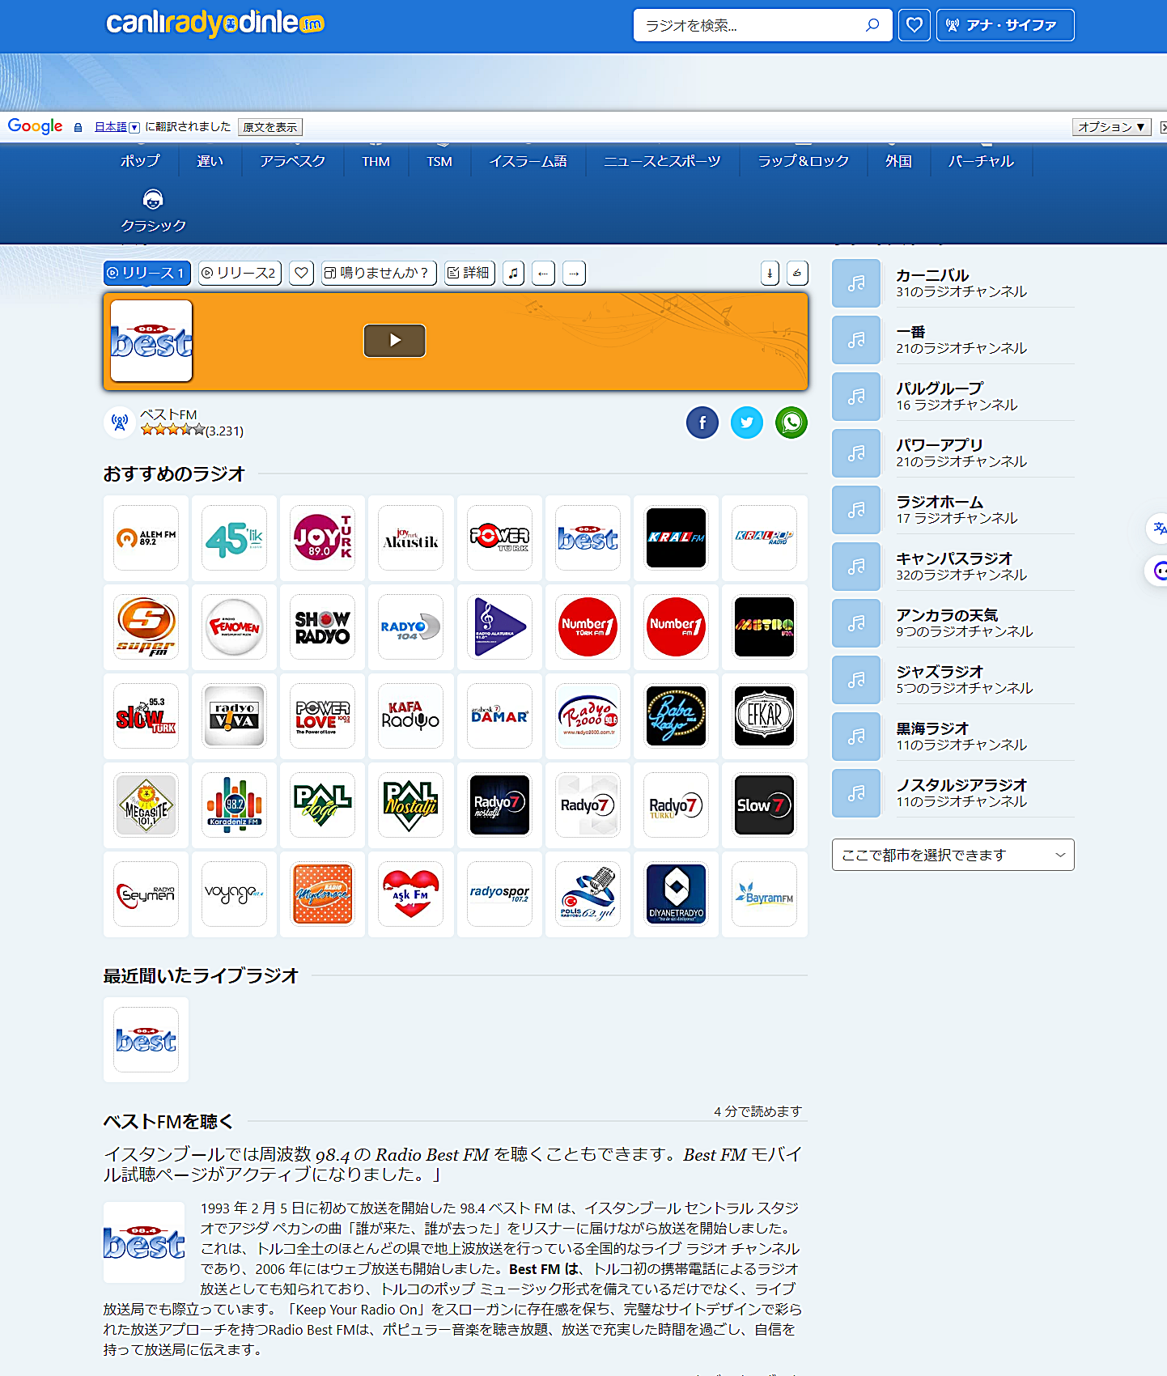Select the アラベスク category tab
The image size is (1167, 1376).
293,161
